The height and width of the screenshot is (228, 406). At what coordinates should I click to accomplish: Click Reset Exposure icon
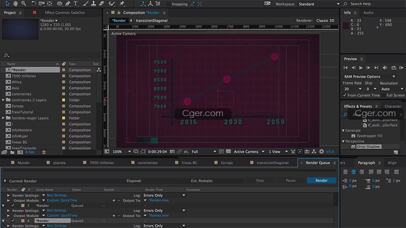click(322, 152)
